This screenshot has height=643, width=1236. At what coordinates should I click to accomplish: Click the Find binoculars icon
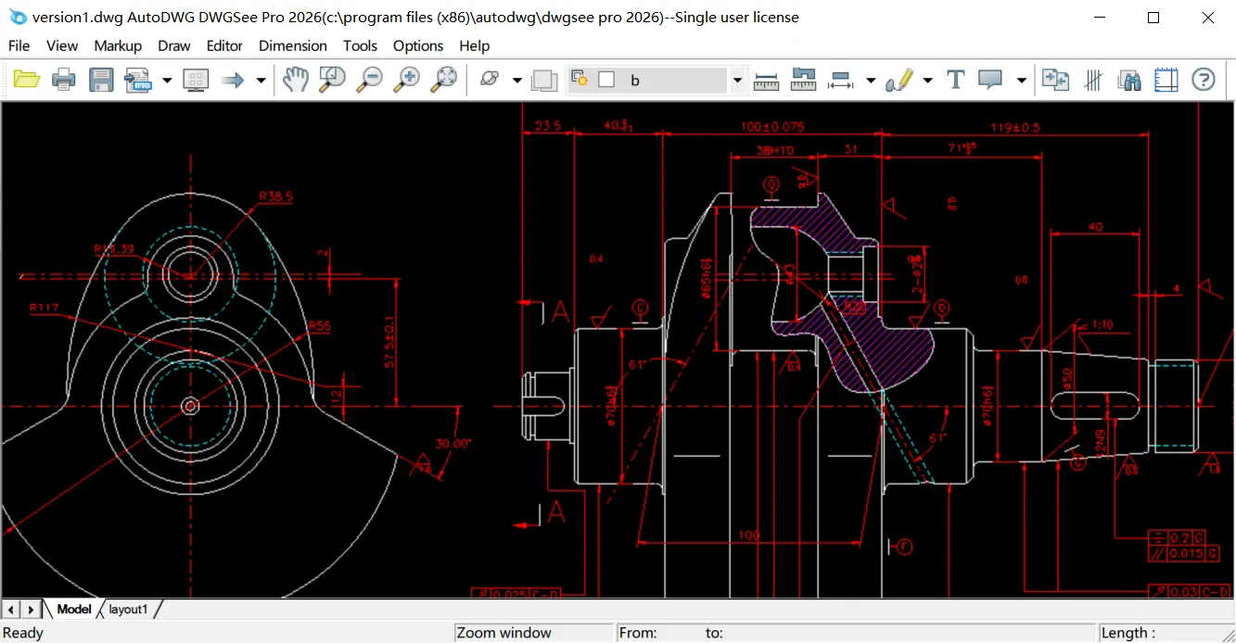(x=1129, y=80)
